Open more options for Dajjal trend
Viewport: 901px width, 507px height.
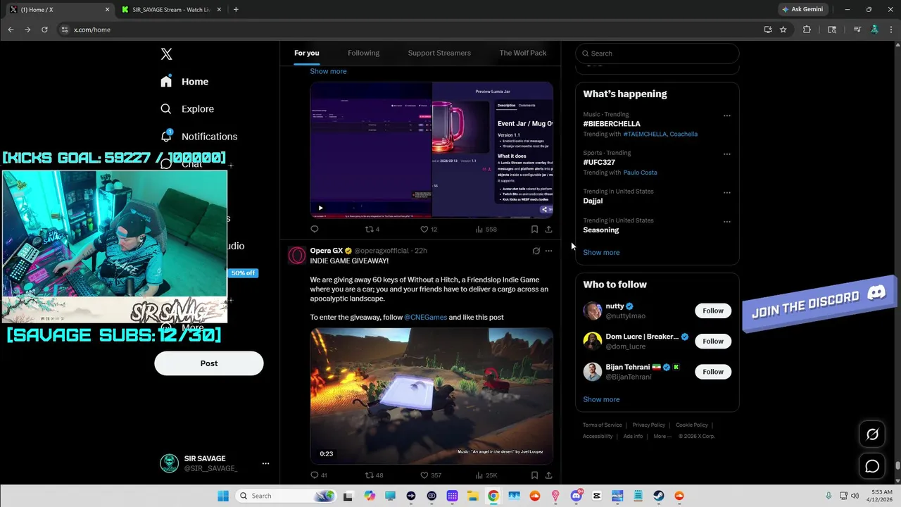pos(726,192)
